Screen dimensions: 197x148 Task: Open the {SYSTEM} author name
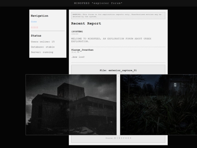[x=77, y=31]
